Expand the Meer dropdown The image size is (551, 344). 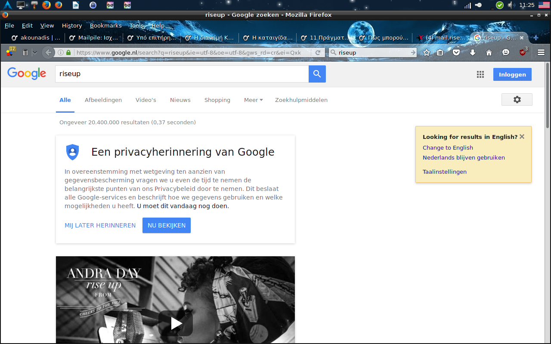(x=253, y=100)
